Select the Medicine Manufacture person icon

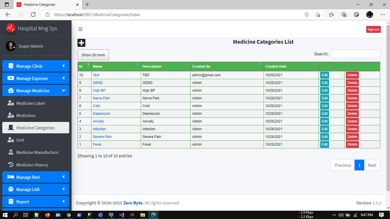tap(10, 152)
